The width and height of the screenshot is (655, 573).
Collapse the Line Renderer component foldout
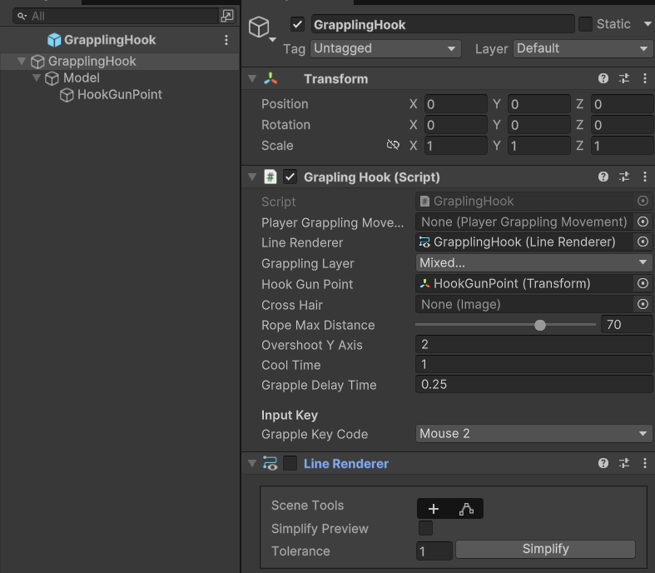point(252,463)
